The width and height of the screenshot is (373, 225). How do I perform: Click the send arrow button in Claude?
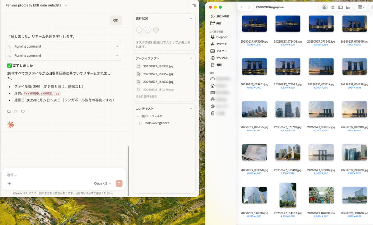119,183
